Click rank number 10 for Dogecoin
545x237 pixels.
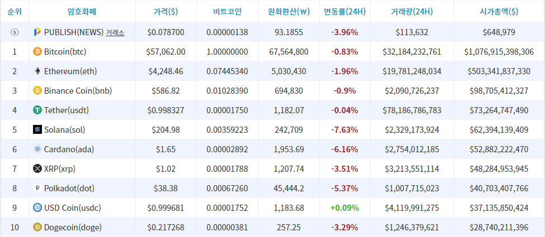(15, 228)
